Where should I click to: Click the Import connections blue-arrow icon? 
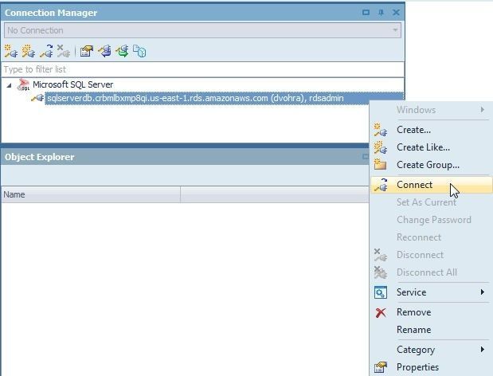(x=104, y=51)
